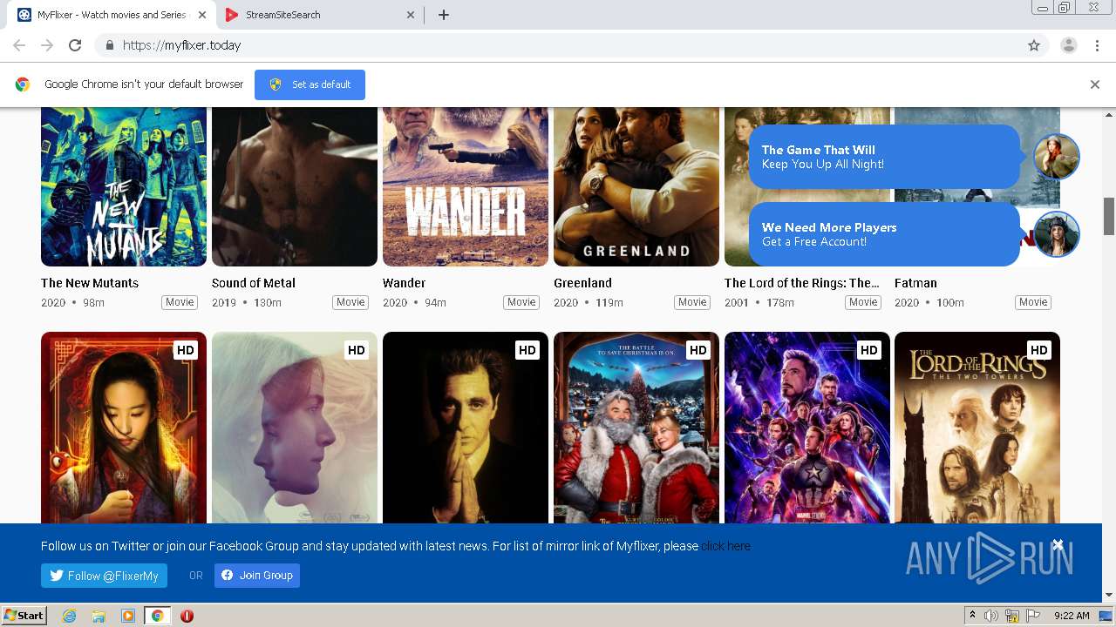Click the Set as default button

pyautogui.click(x=310, y=84)
